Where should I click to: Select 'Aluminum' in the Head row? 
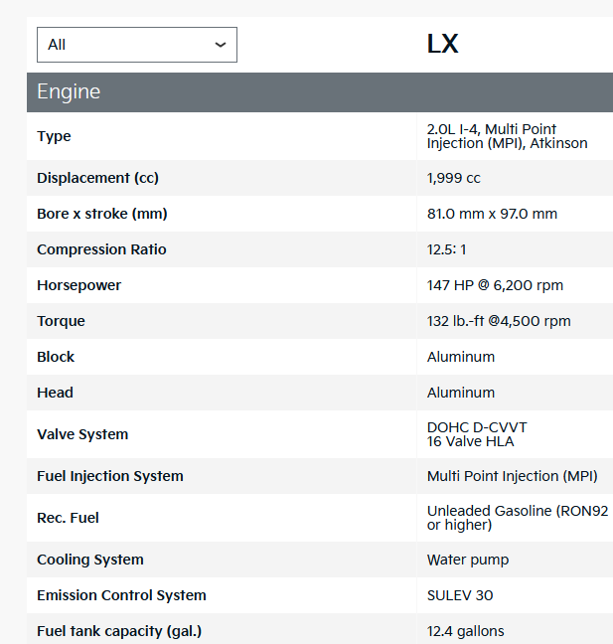click(461, 393)
